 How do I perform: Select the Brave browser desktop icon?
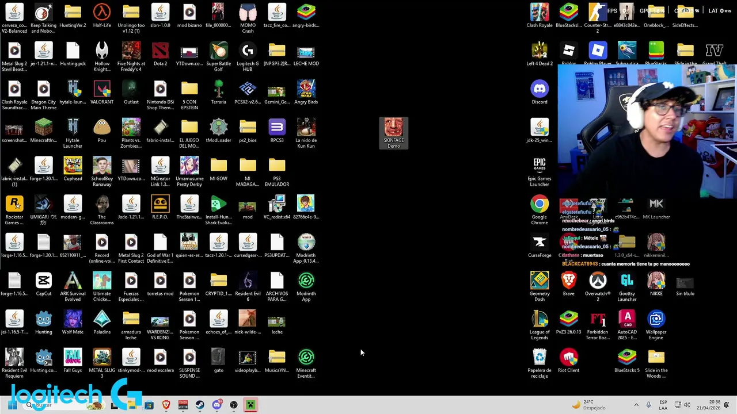pos(568,285)
